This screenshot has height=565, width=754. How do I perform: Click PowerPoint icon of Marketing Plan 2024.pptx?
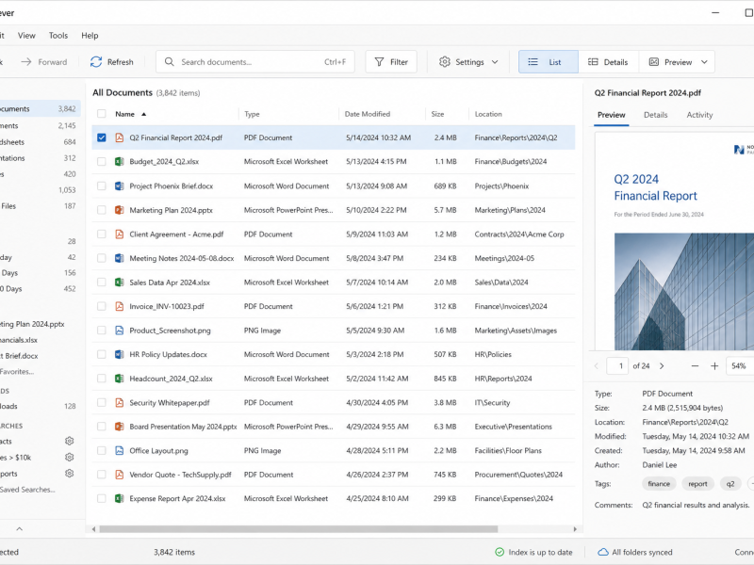pyautogui.click(x=120, y=210)
